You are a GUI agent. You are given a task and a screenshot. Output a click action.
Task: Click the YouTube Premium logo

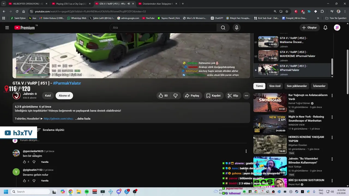pyautogui.click(x=25, y=27)
